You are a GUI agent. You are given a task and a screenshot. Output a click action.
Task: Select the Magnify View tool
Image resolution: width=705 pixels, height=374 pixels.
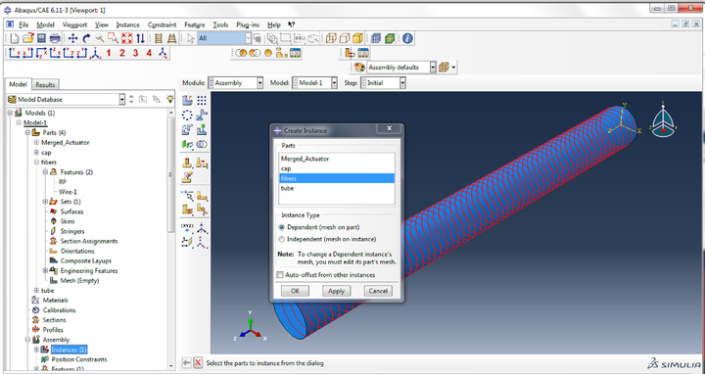[x=99, y=38]
